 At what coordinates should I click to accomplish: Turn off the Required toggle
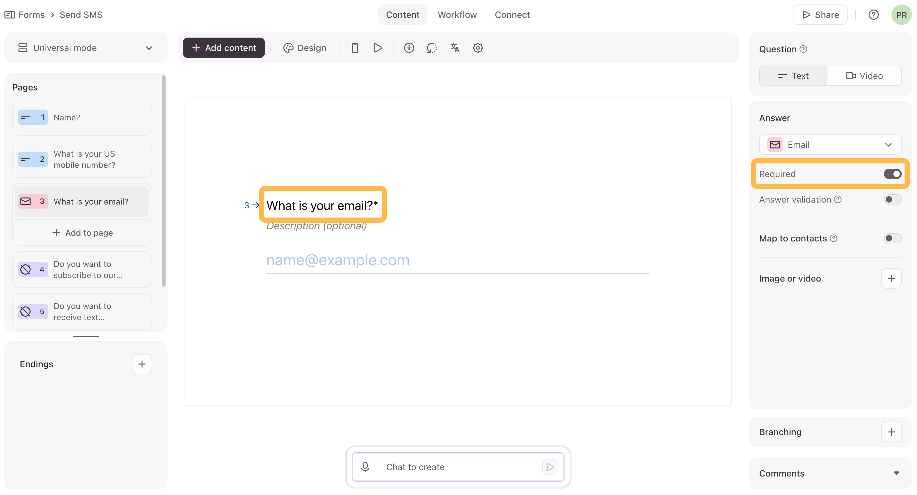pyautogui.click(x=892, y=174)
